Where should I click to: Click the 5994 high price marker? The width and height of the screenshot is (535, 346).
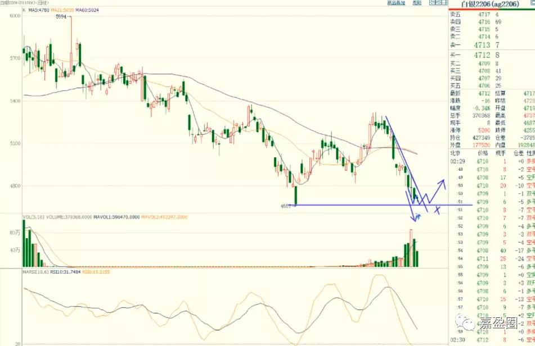[61, 17]
